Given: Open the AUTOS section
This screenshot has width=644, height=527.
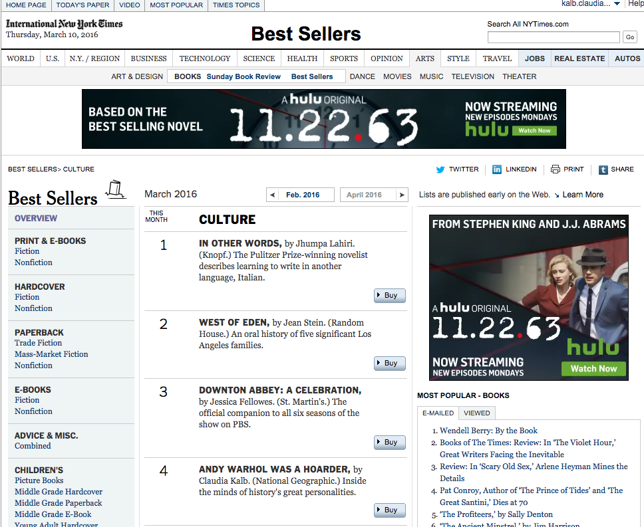Looking at the screenshot, I should [627, 58].
